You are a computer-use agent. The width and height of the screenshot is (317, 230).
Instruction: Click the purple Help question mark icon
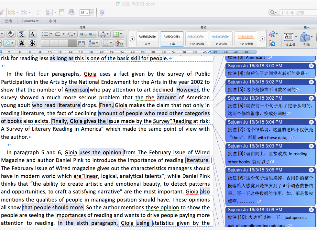(x=102, y=13)
